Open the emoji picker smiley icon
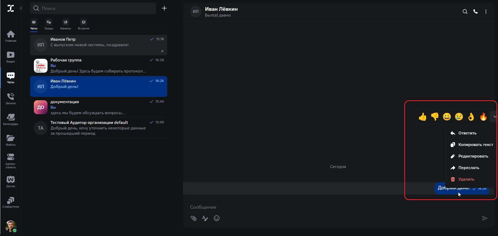Screen dimensions: 498x236 tap(217, 218)
